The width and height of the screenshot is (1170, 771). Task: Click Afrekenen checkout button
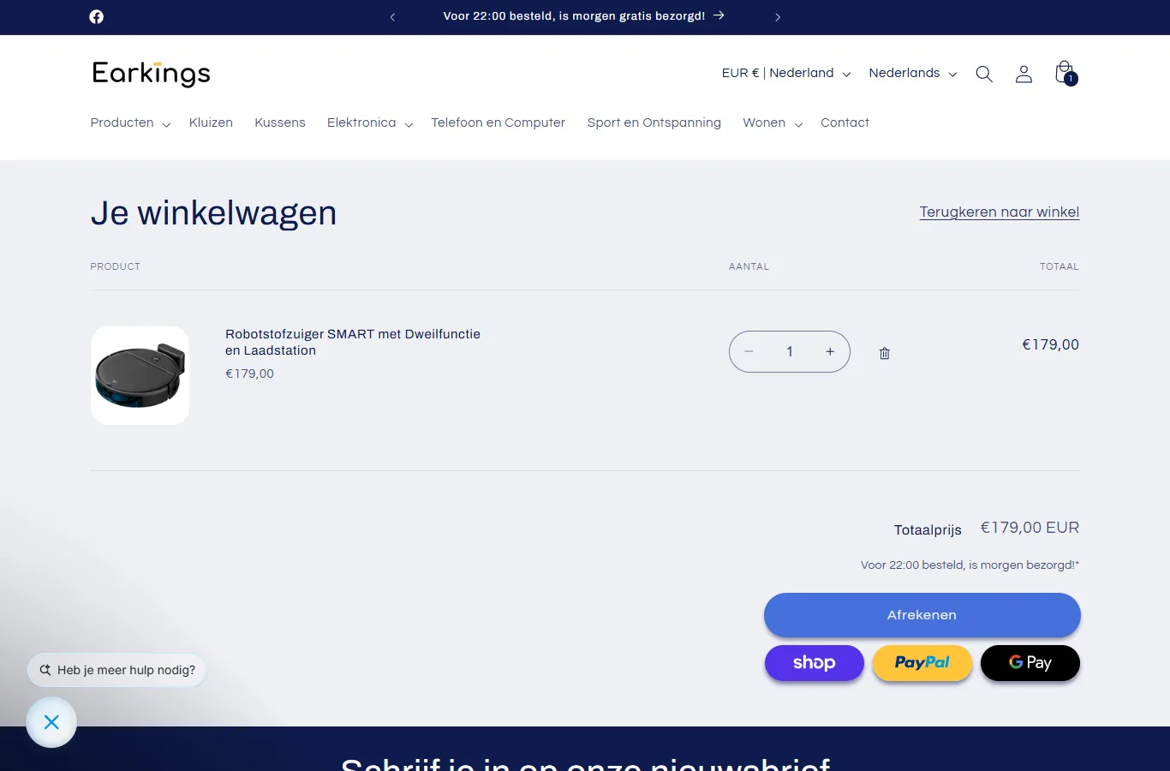[922, 615]
